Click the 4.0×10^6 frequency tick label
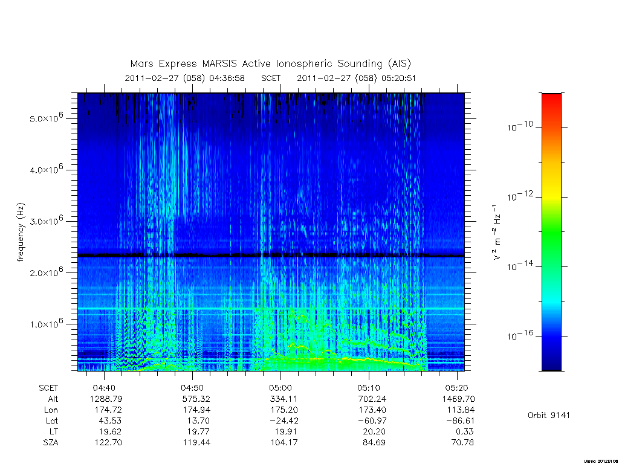 pyautogui.click(x=46, y=169)
